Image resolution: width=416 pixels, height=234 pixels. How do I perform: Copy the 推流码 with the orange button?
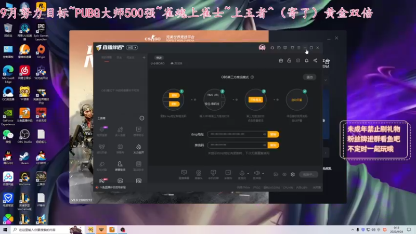pos(274,145)
